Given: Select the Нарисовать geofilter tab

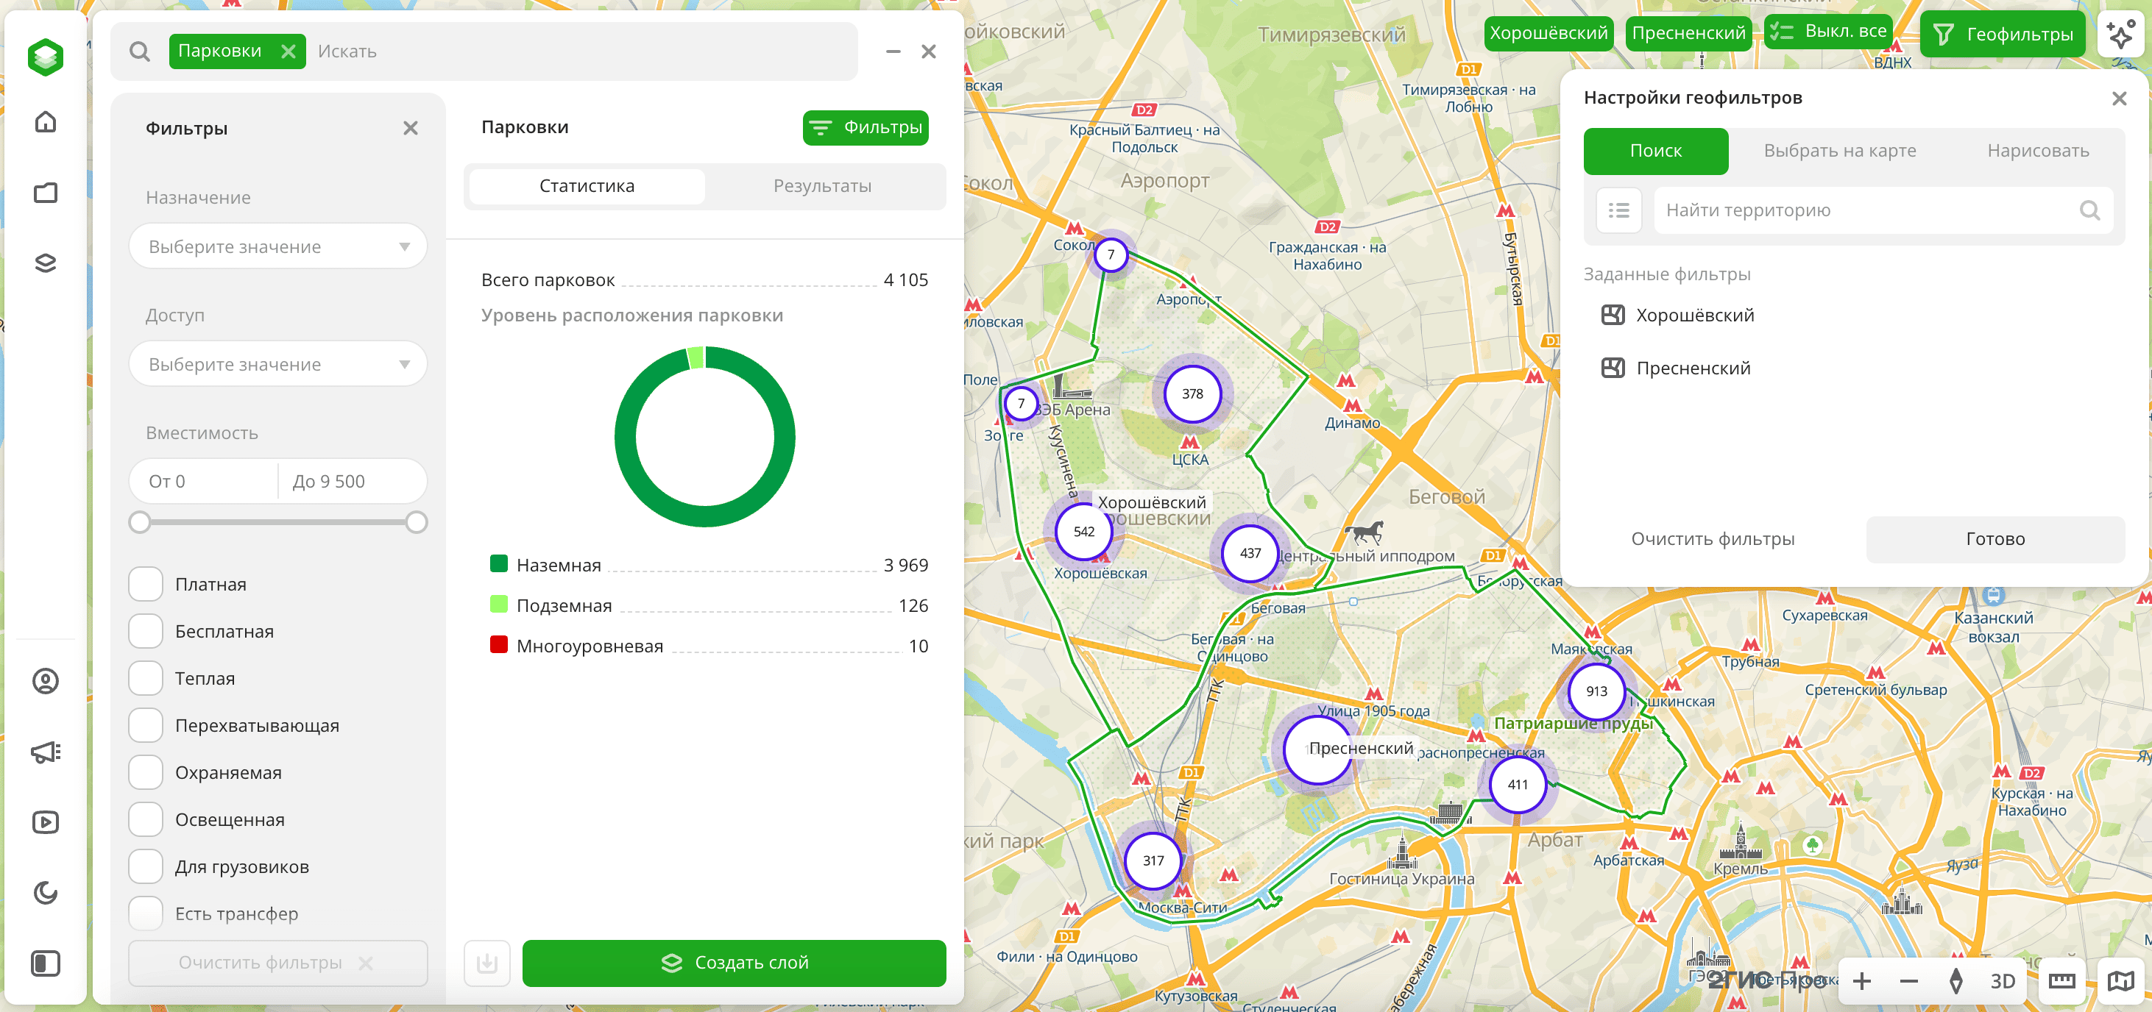Looking at the screenshot, I should [2037, 150].
